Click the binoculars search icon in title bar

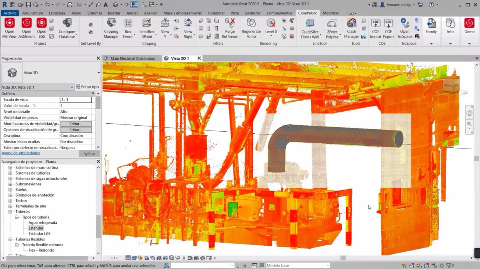click(375, 5)
